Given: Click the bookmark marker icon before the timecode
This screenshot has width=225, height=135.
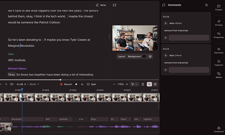Looking at the screenshot, I should (x=12, y=84).
